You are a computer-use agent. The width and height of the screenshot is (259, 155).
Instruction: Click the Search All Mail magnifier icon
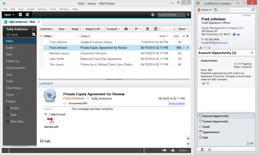click(x=188, y=15)
